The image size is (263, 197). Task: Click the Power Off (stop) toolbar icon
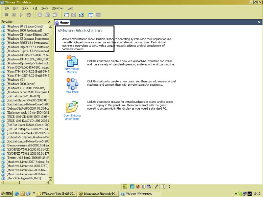[6, 15]
